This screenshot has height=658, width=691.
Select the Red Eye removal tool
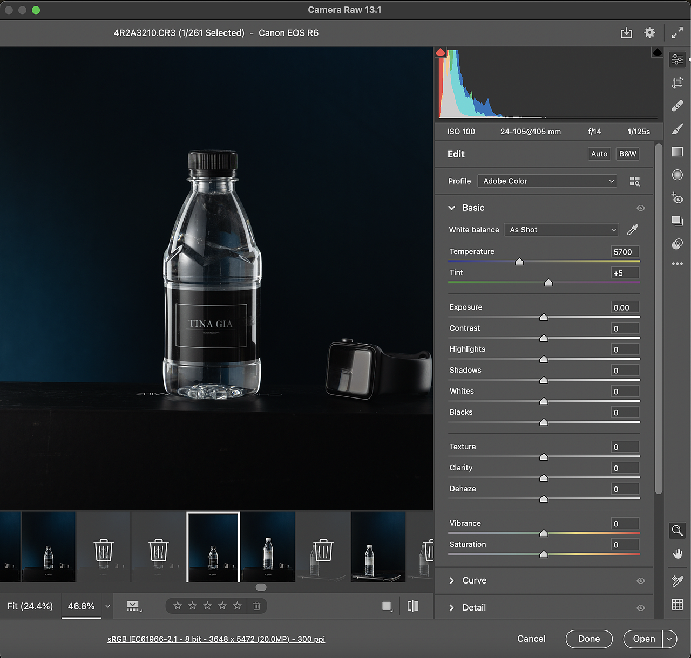tap(678, 198)
